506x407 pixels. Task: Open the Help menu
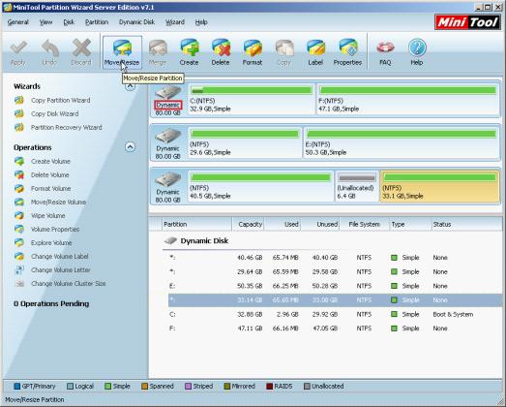tap(201, 22)
